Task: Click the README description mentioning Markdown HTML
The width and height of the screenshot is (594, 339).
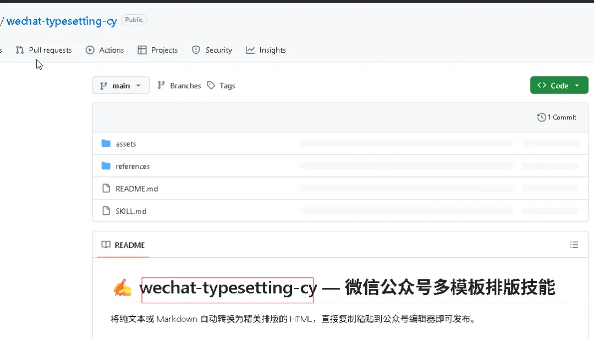Action: pos(293,319)
